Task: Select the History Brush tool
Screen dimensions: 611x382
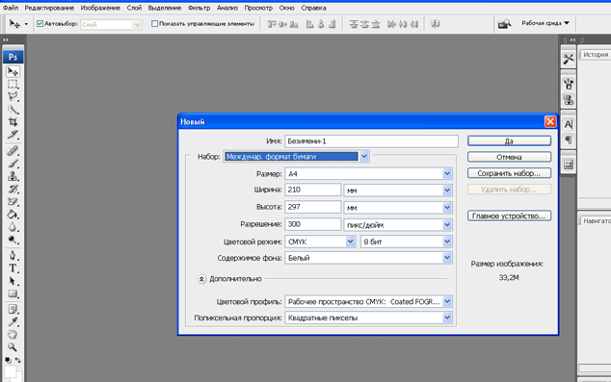Action: [13, 189]
